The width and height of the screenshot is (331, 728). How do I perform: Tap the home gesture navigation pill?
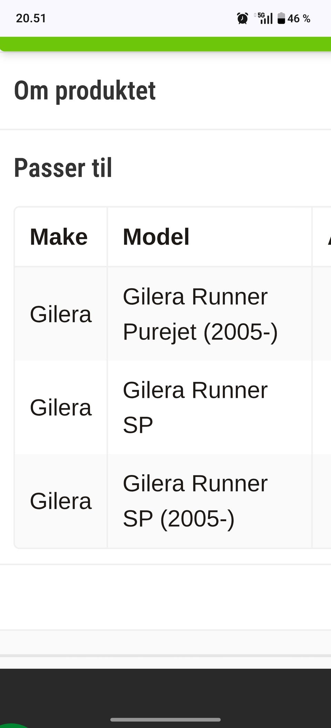tap(165, 720)
